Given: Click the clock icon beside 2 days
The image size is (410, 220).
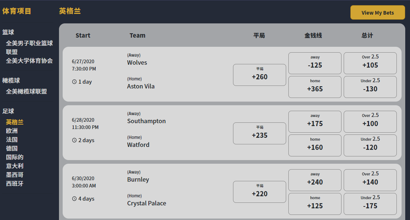Looking at the screenshot, I should [74, 140].
